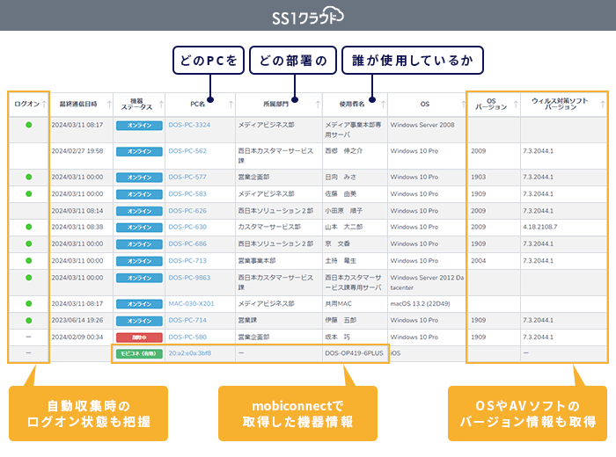The width and height of the screenshot is (616, 457).
Task: Click green logon dot for DOS-PC-3324
Action: tap(29, 125)
